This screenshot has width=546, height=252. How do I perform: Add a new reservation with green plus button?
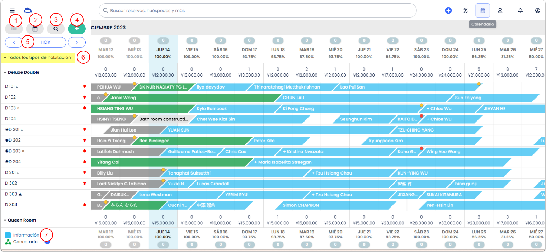[x=77, y=29]
